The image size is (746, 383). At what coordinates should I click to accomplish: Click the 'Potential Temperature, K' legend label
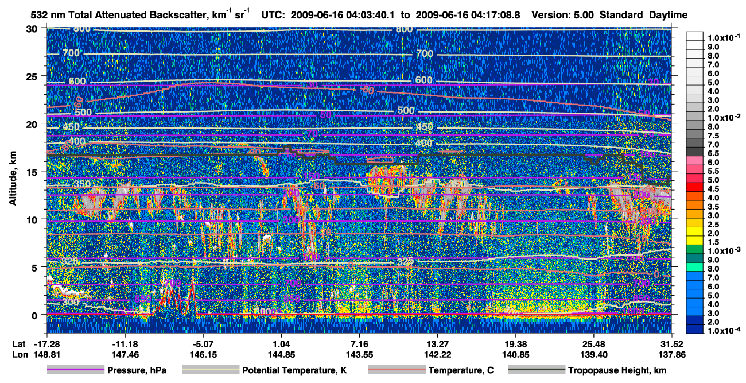[294, 371]
